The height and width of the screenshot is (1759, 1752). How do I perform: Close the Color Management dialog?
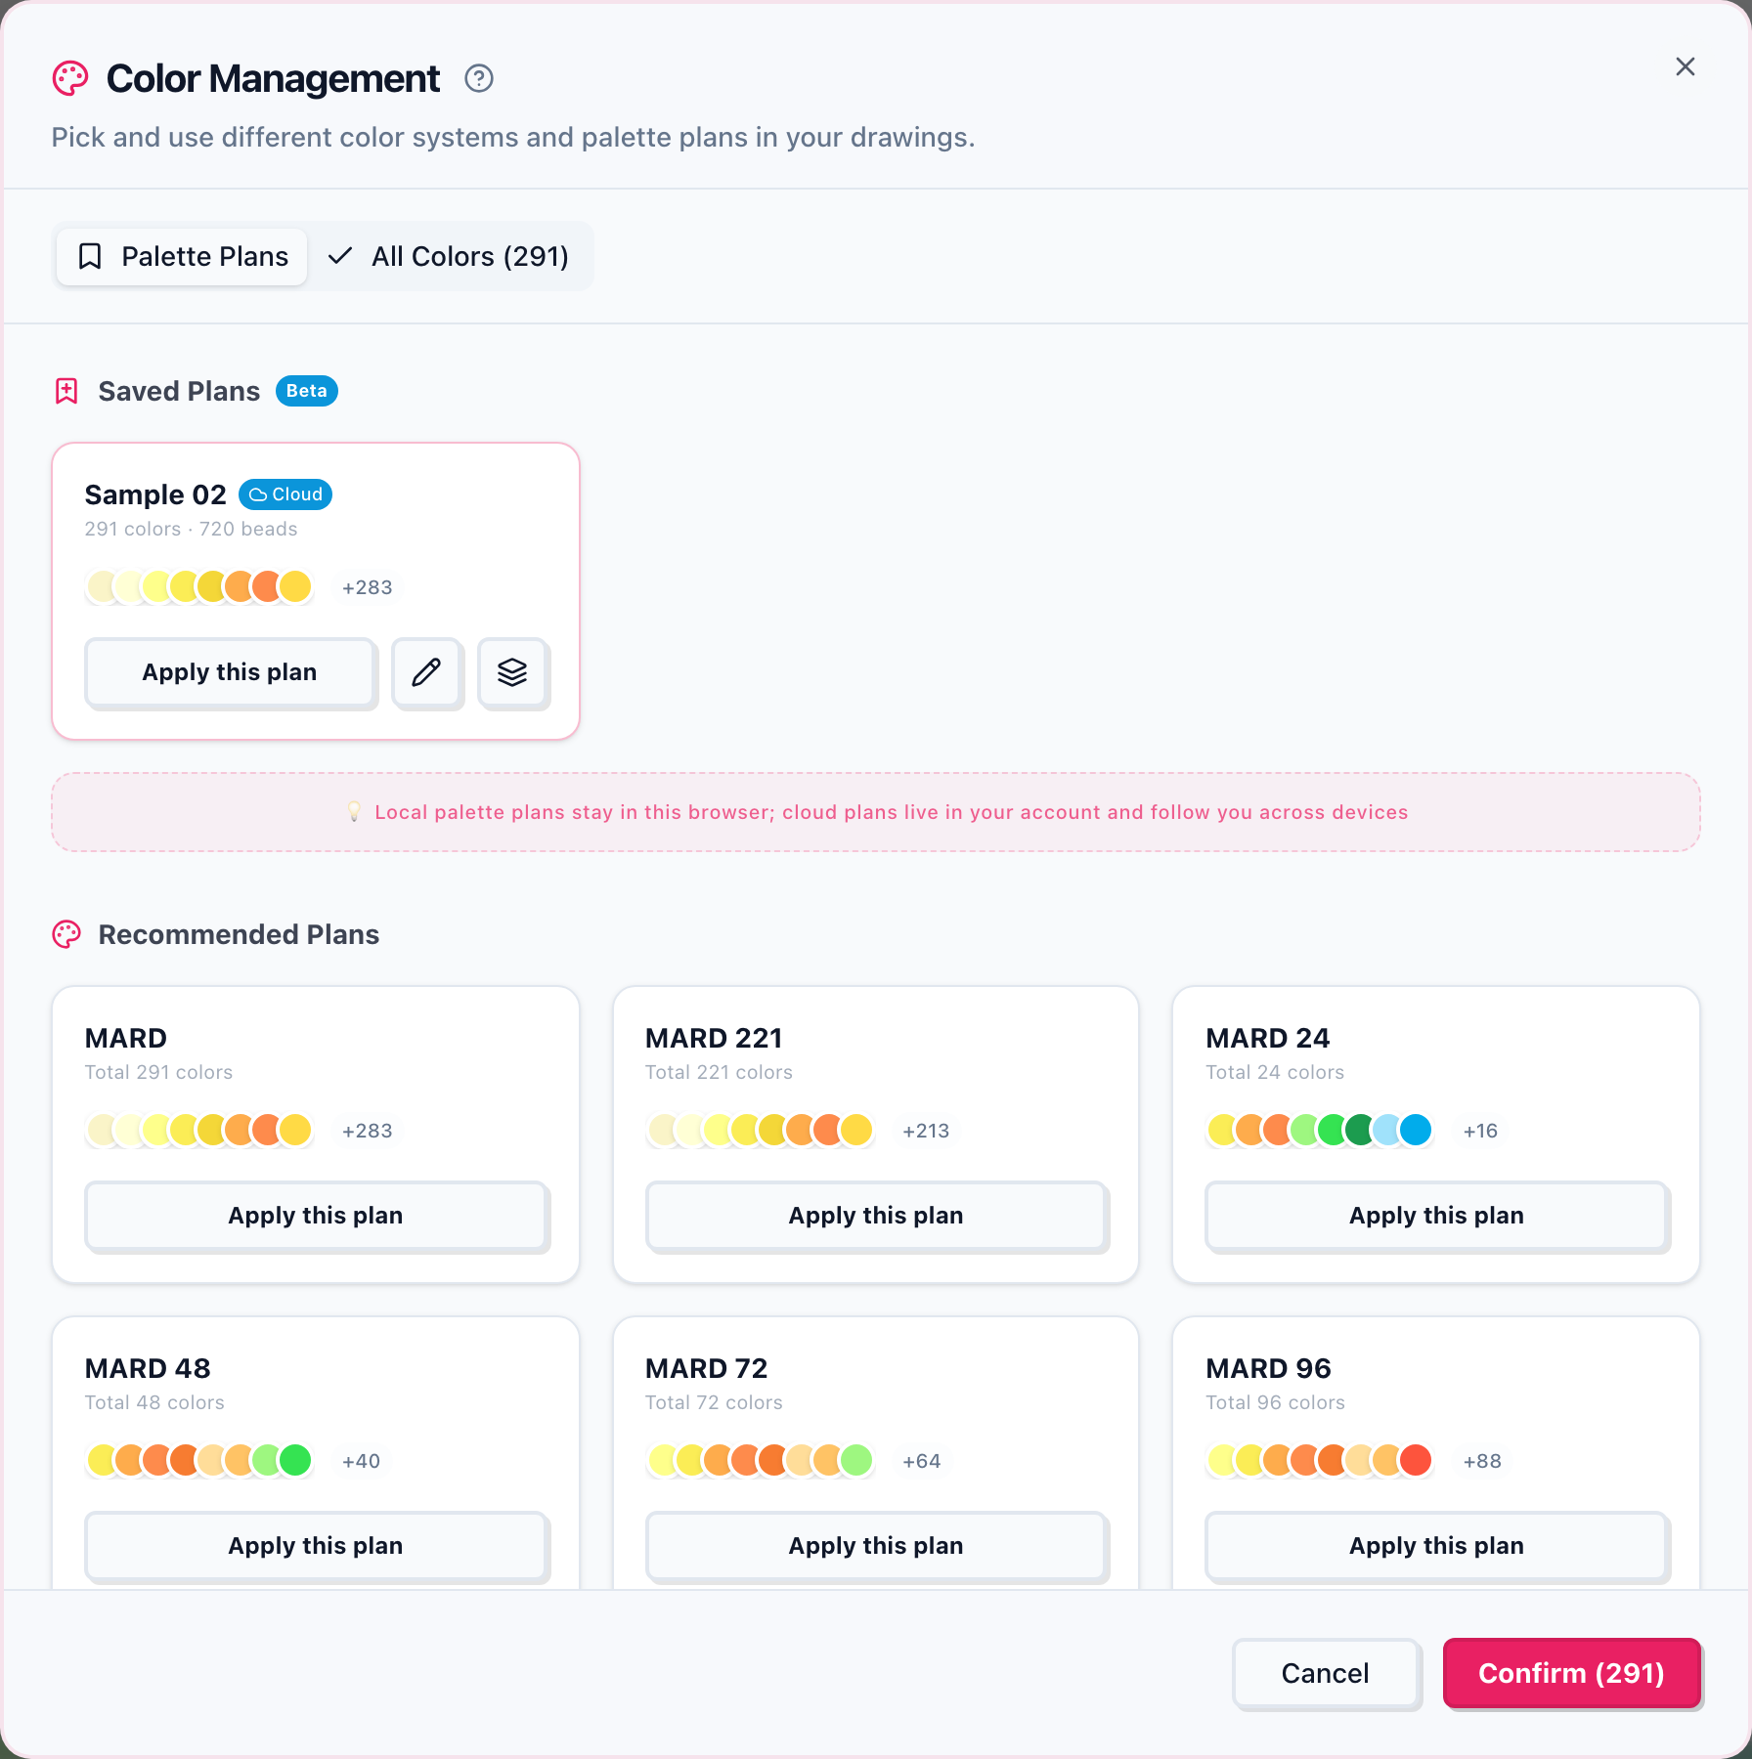click(x=1686, y=66)
